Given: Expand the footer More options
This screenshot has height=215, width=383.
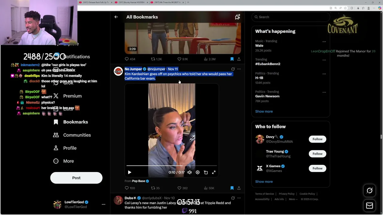Looking at the screenshot, I should click(x=293, y=199).
